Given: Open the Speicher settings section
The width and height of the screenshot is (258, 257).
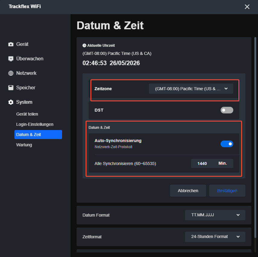Looking at the screenshot, I should [26, 87].
